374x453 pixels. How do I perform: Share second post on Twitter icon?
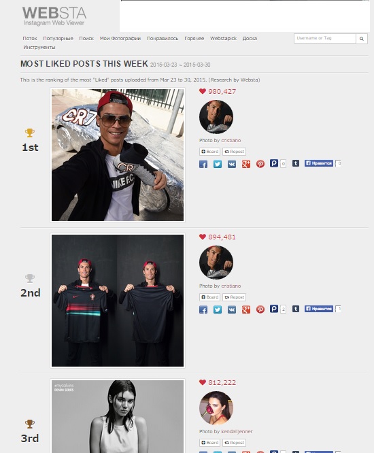[218, 309]
